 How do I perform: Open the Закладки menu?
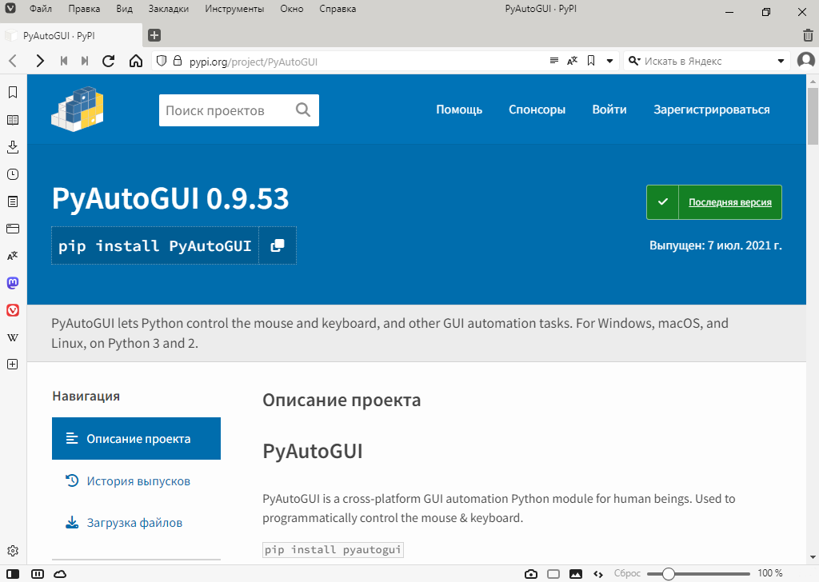(168, 10)
